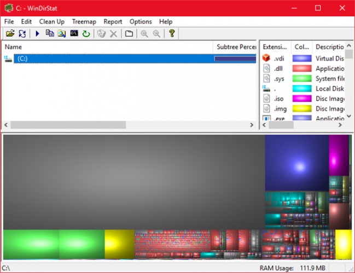Click the RAM Usage 111.9 MB status text
355x273 pixels.
click(x=292, y=268)
